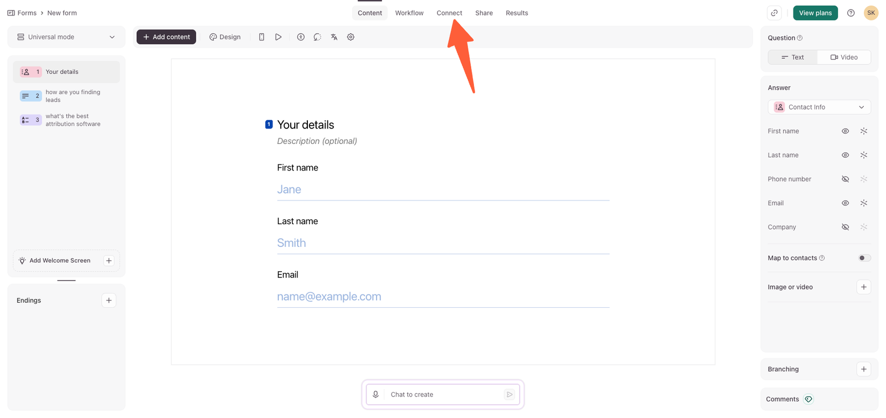Open the Results tab
Viewport: 886px width, 418px height.
(x=517, y=13)
